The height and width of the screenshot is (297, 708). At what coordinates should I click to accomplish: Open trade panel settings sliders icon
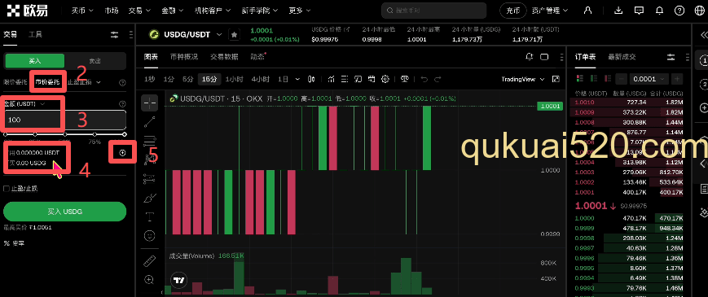(x=115, y=34)
